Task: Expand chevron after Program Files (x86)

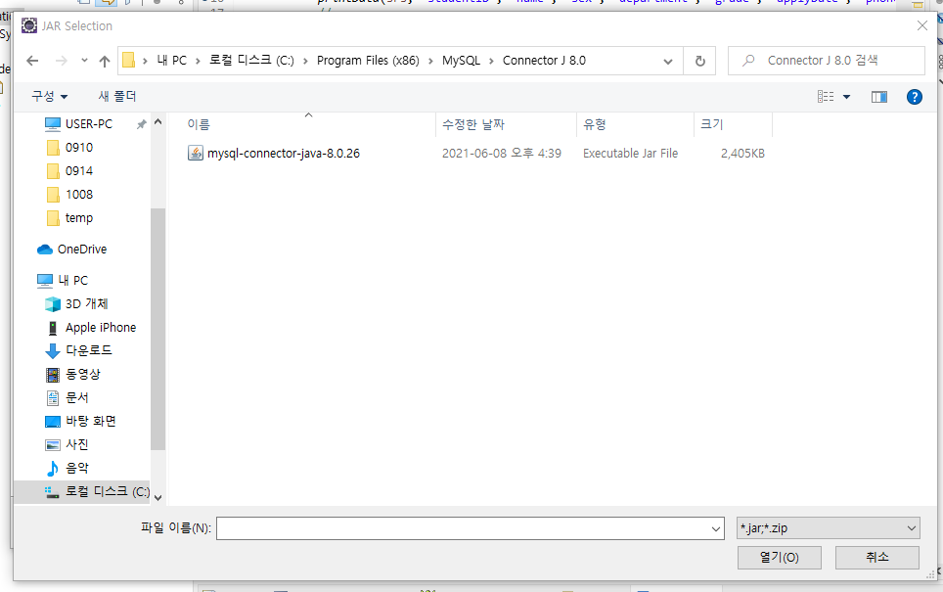Action: (430, 61)
